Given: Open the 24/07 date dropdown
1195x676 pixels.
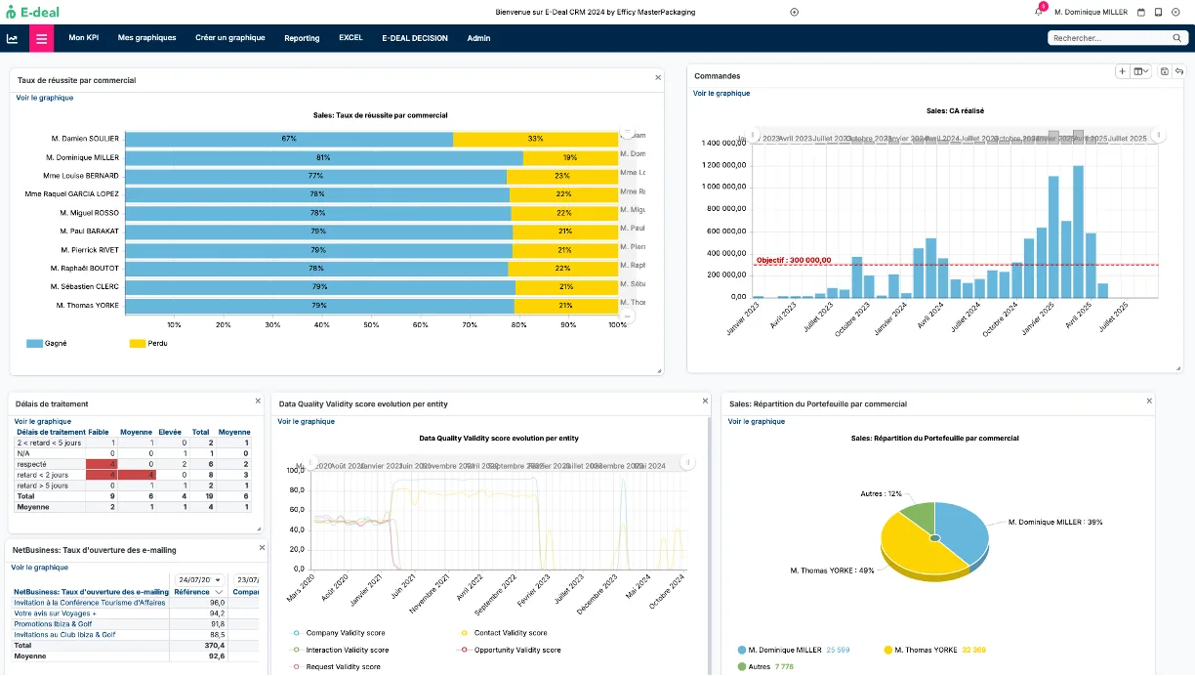Looking at the screenshot, I should (199, 579).
